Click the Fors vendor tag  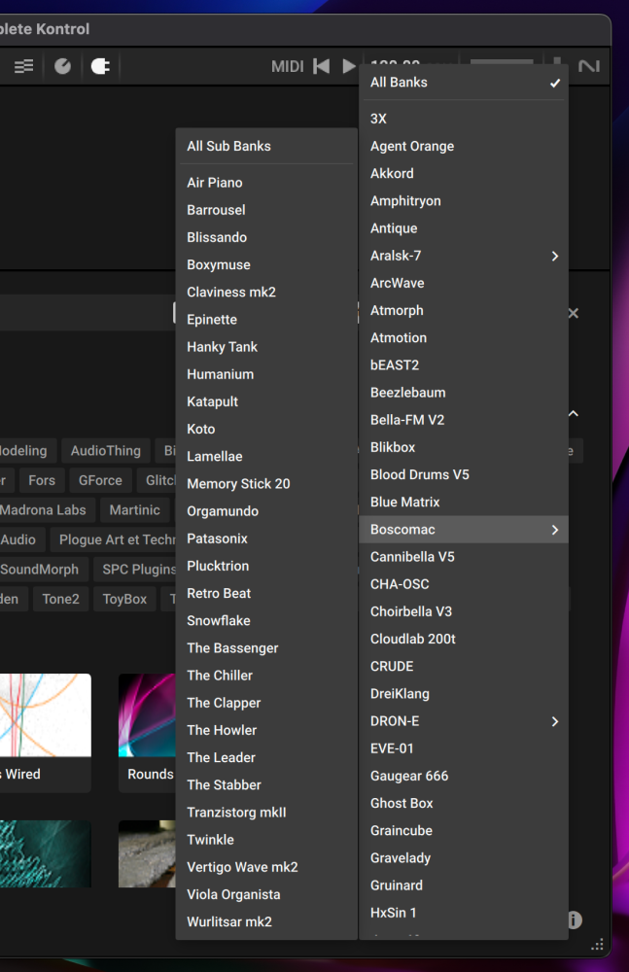pos(42,480)
